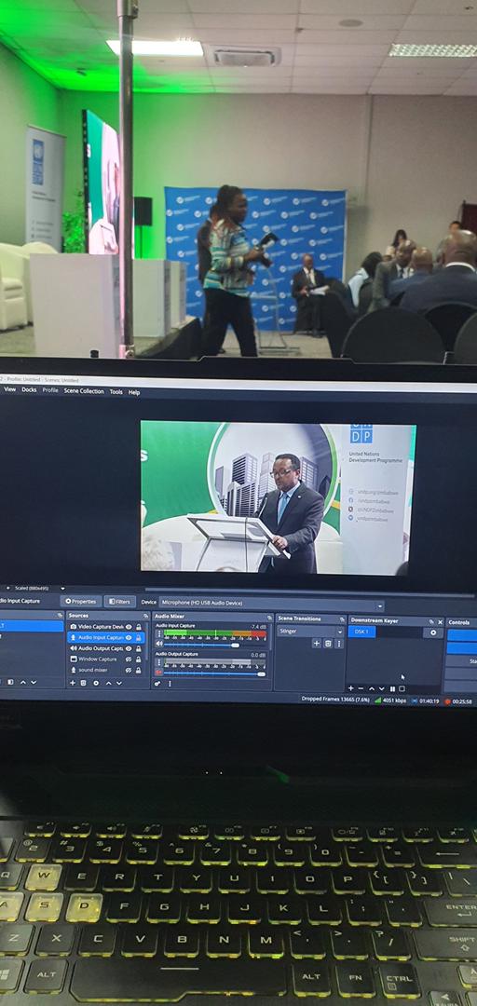
Task: Open transition properties three-dot menu
Action: pyautogui.click(x=339, y=644)
